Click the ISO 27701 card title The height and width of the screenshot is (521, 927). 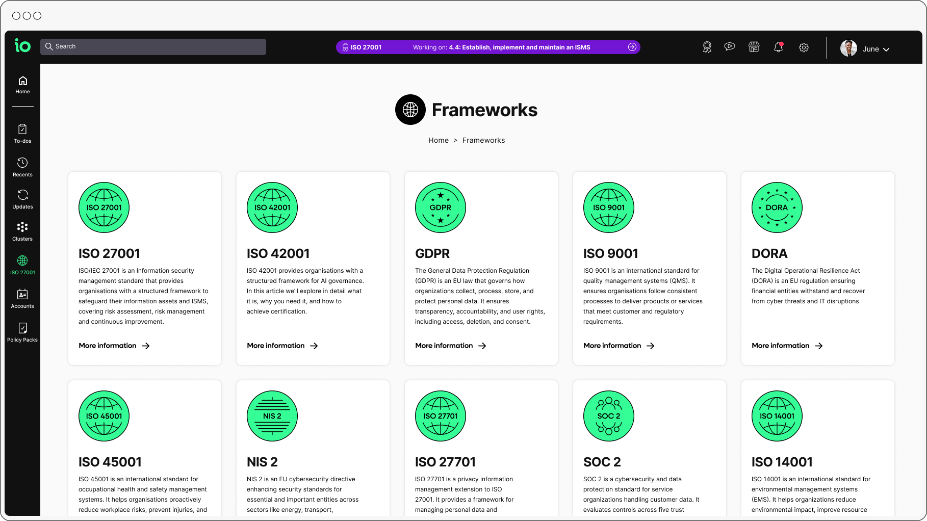coord(445,462)
